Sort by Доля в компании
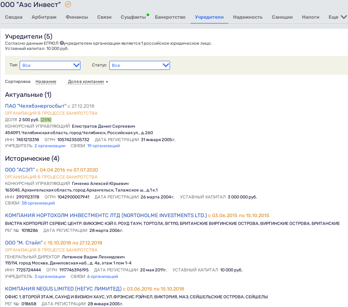This screenshot has height=307, width=348. (86, 82)
